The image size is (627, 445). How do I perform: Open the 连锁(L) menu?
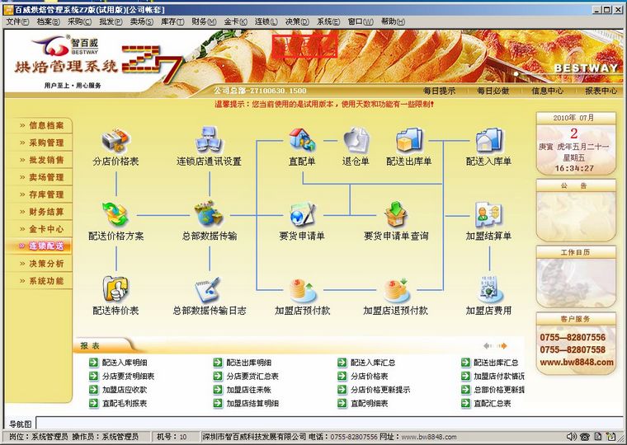(266, 21)
